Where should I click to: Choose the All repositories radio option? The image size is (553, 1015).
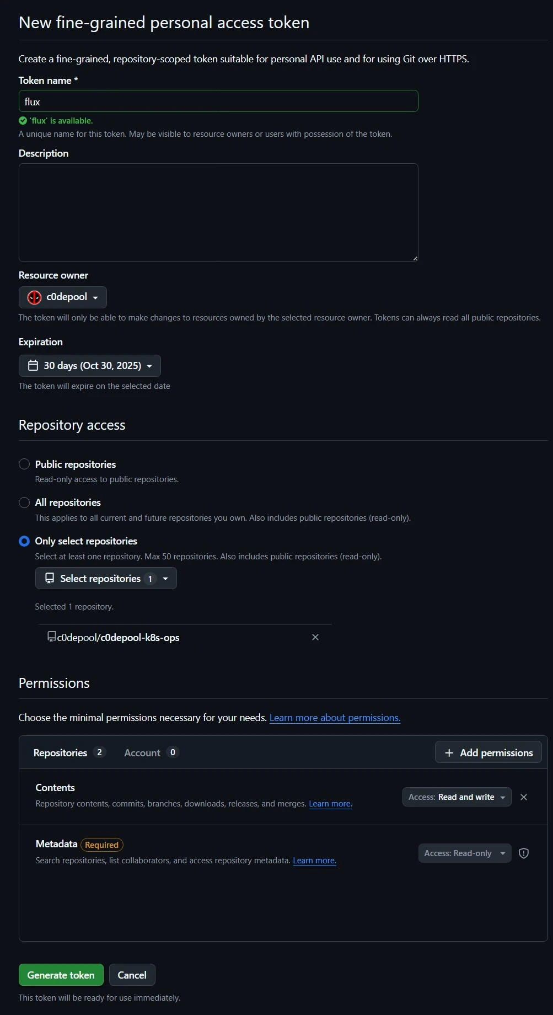[24, 503]
